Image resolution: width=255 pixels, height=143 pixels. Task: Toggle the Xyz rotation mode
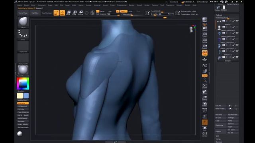click(205, 75)
